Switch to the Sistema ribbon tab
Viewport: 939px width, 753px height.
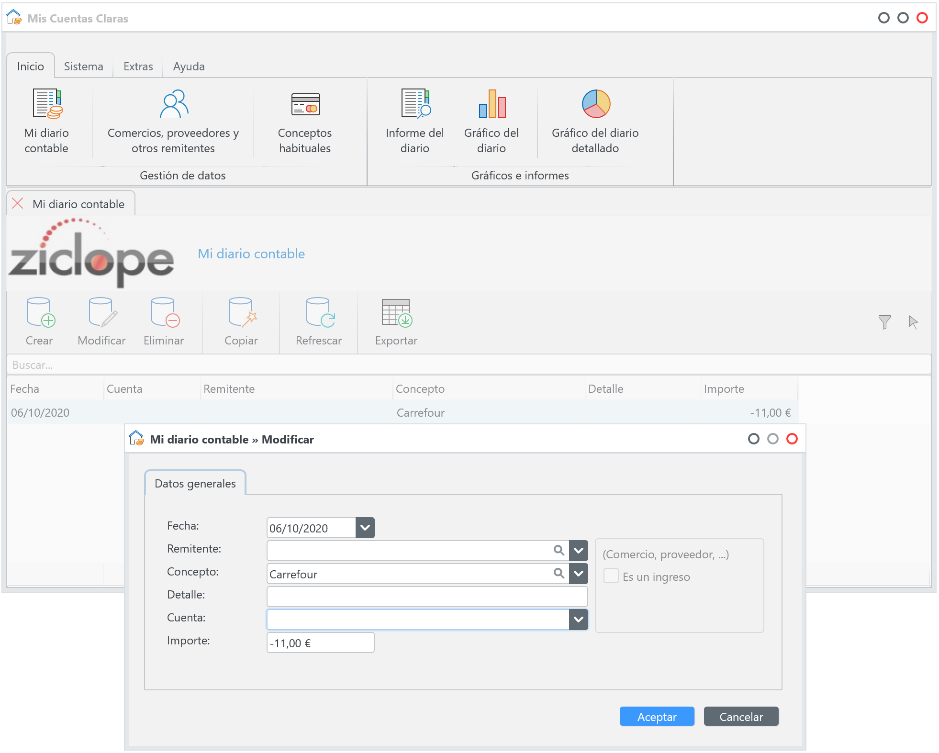pos(84,66)
